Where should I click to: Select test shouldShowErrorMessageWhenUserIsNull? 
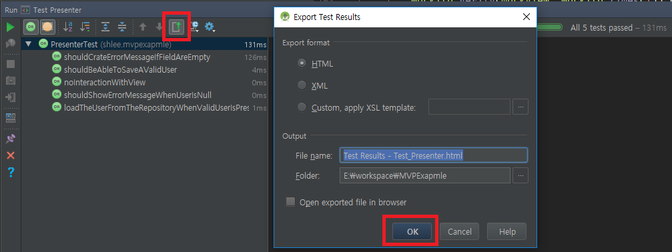click(x=145, y=95)
